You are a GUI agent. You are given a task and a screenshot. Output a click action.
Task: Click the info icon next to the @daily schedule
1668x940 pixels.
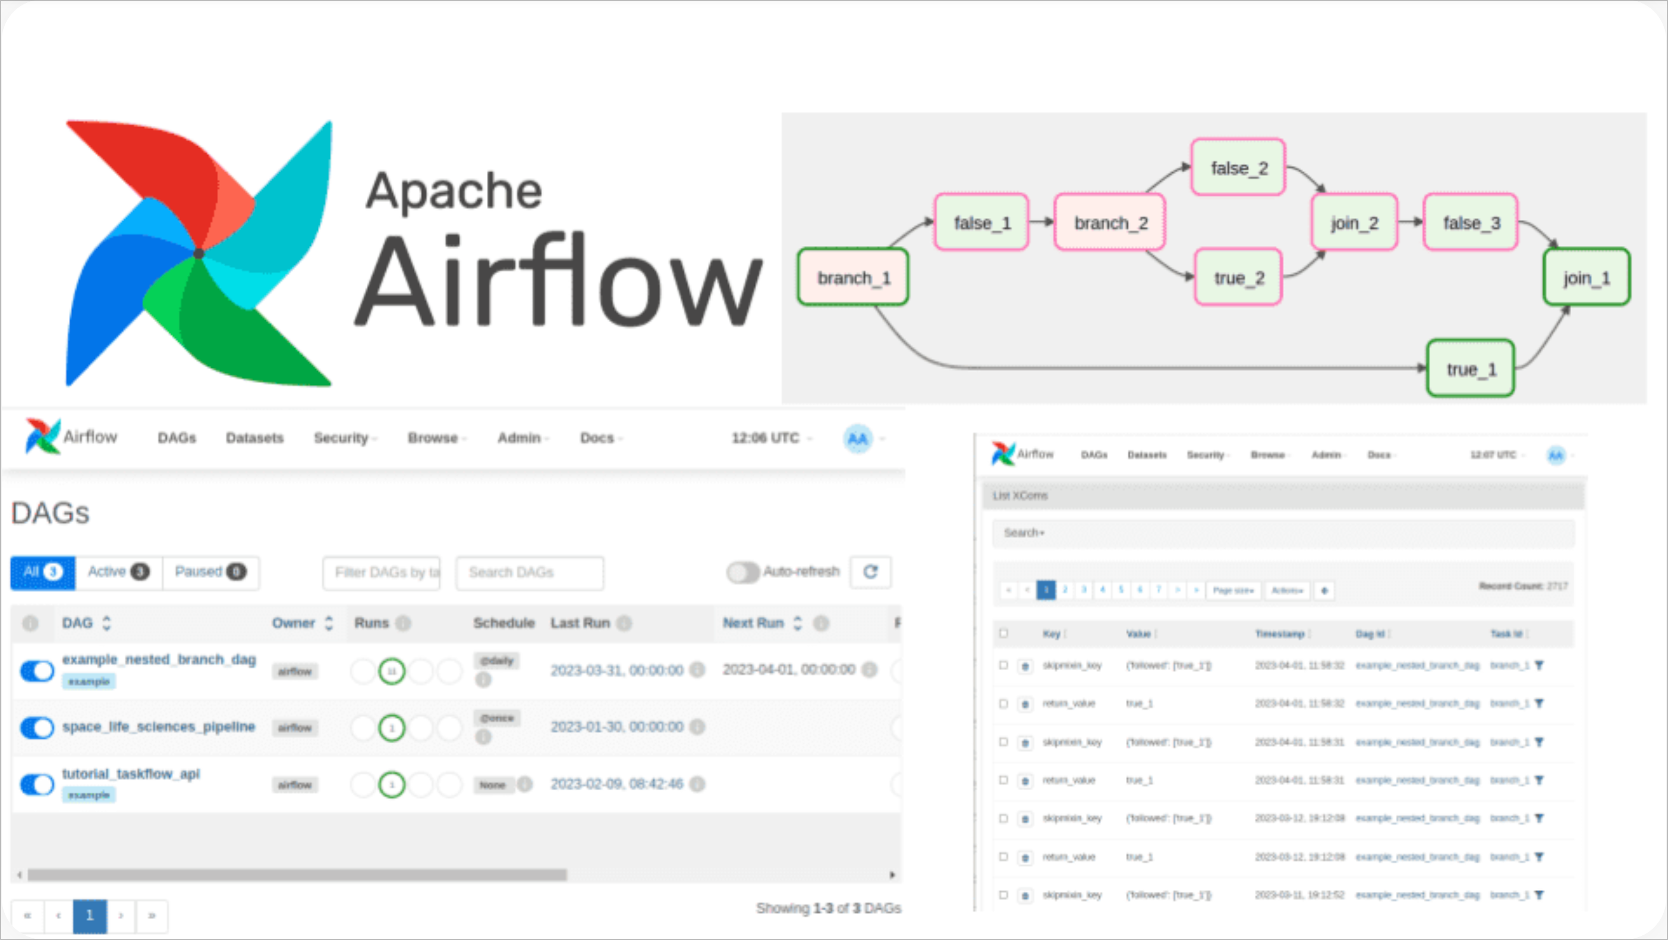[483, 680]
